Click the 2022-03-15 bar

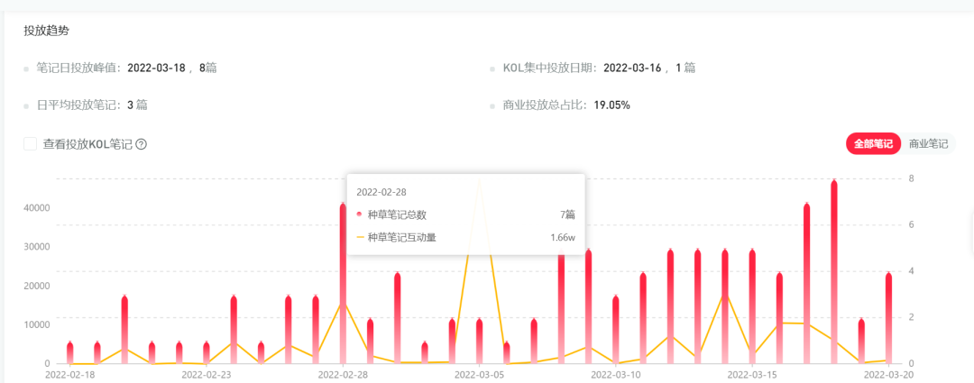click(752, 306)
